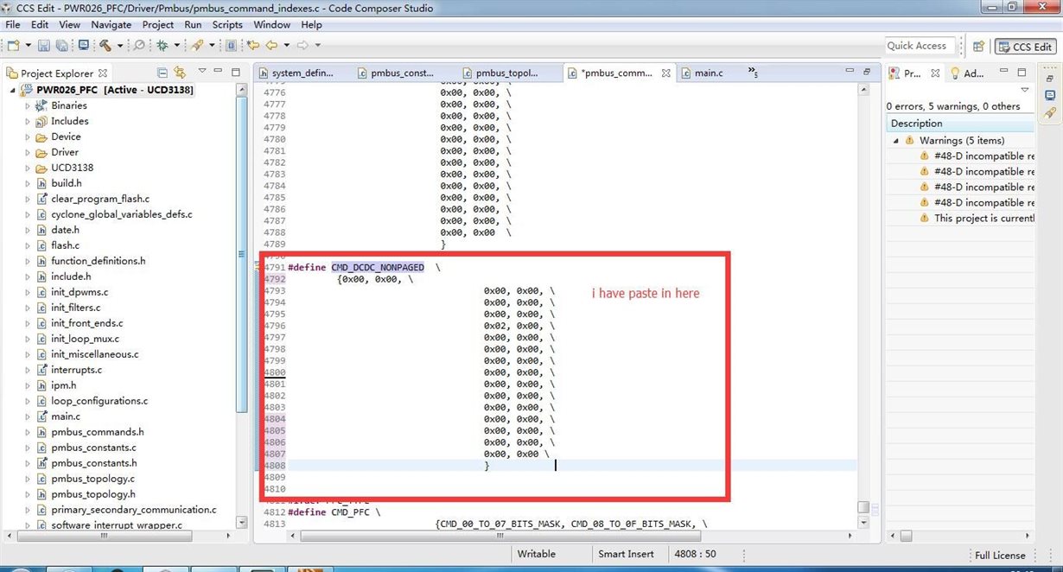
Task: Click the Debug bug icon
Action: click(x=162, y=45)
